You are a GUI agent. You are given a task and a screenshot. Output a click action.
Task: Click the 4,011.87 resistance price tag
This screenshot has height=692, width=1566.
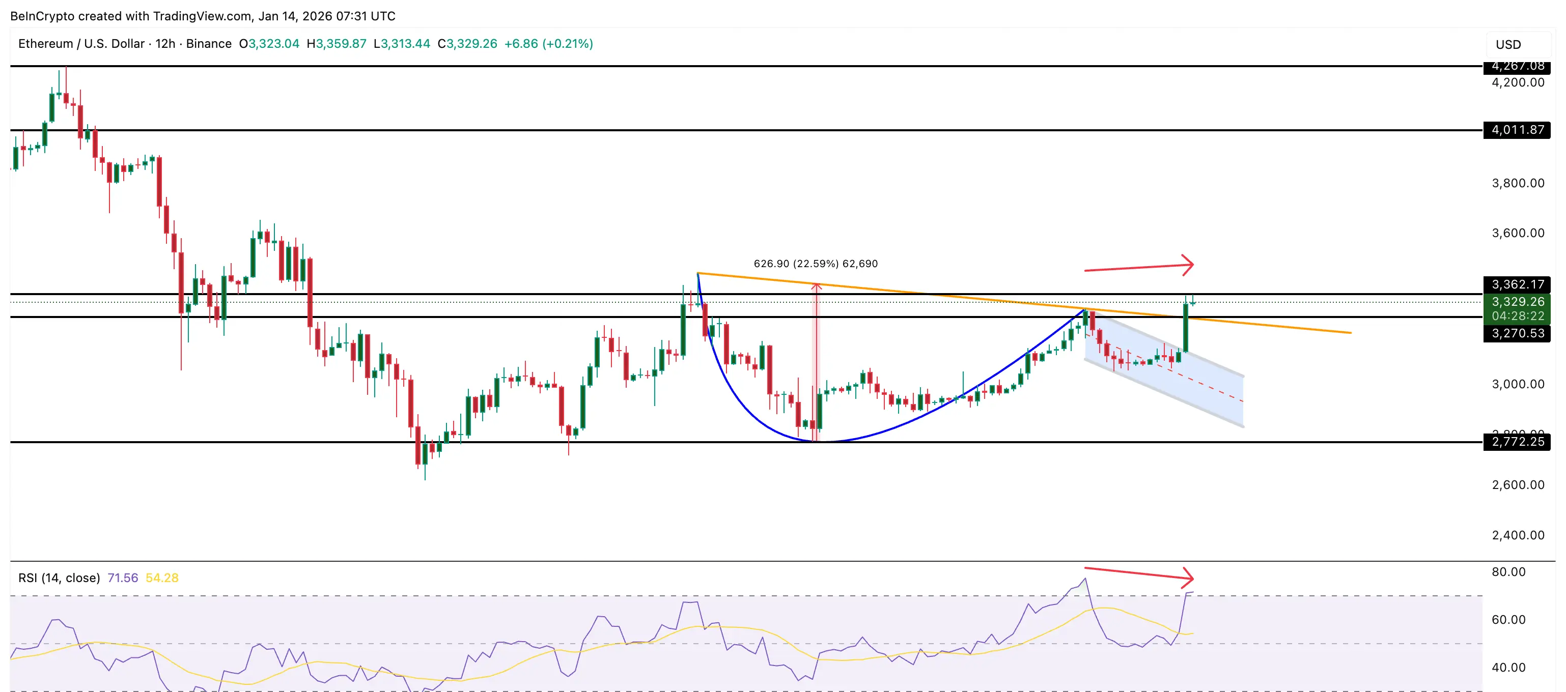tap(1518, 129)
